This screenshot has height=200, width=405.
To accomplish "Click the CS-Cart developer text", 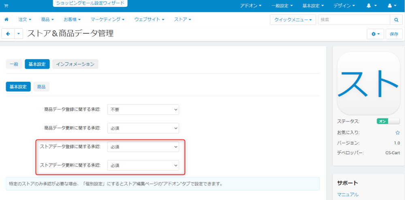I will click(x=392, y=153).
